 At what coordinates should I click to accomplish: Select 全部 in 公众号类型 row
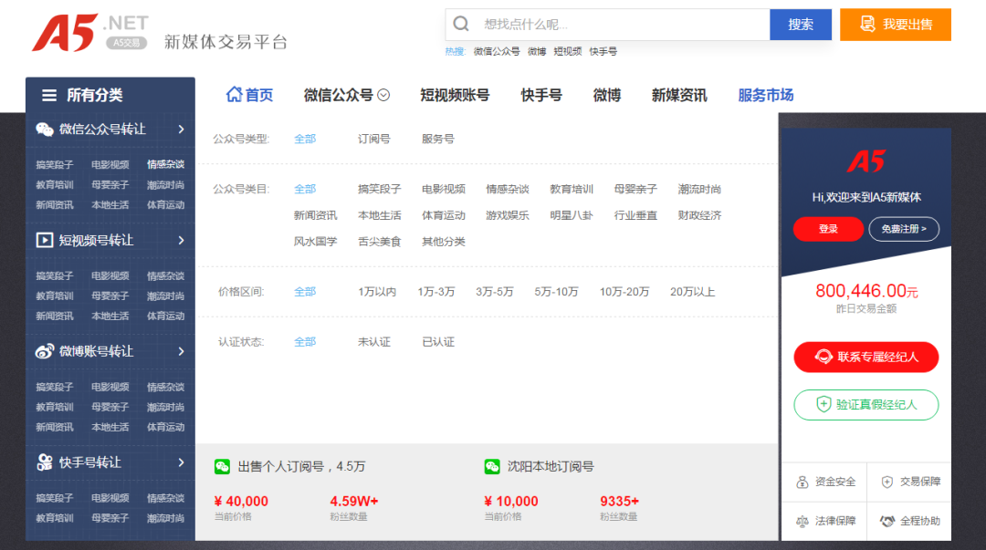click(x=305, y=139)
